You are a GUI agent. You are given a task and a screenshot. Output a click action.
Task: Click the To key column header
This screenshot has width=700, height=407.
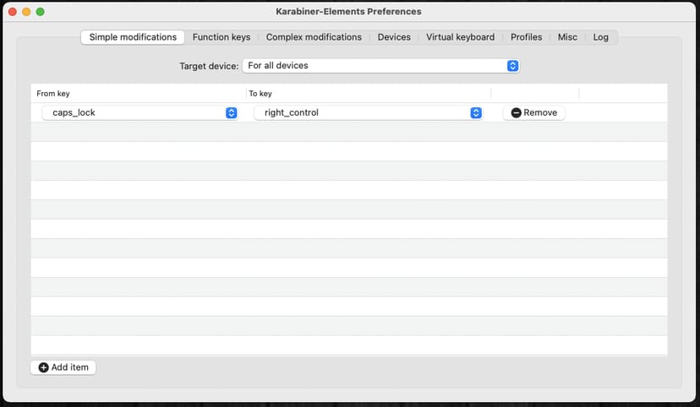pyautogui.click(x=260, y=93)
